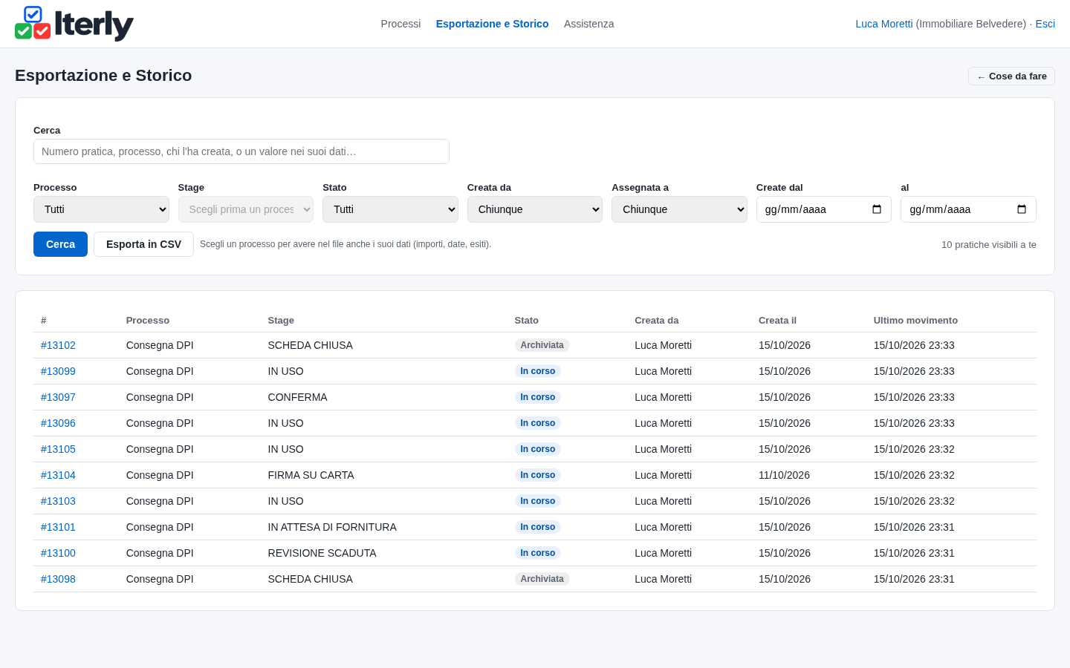Open practice #13105
The width and height of the screenshot is (1070, 668).
58,449
